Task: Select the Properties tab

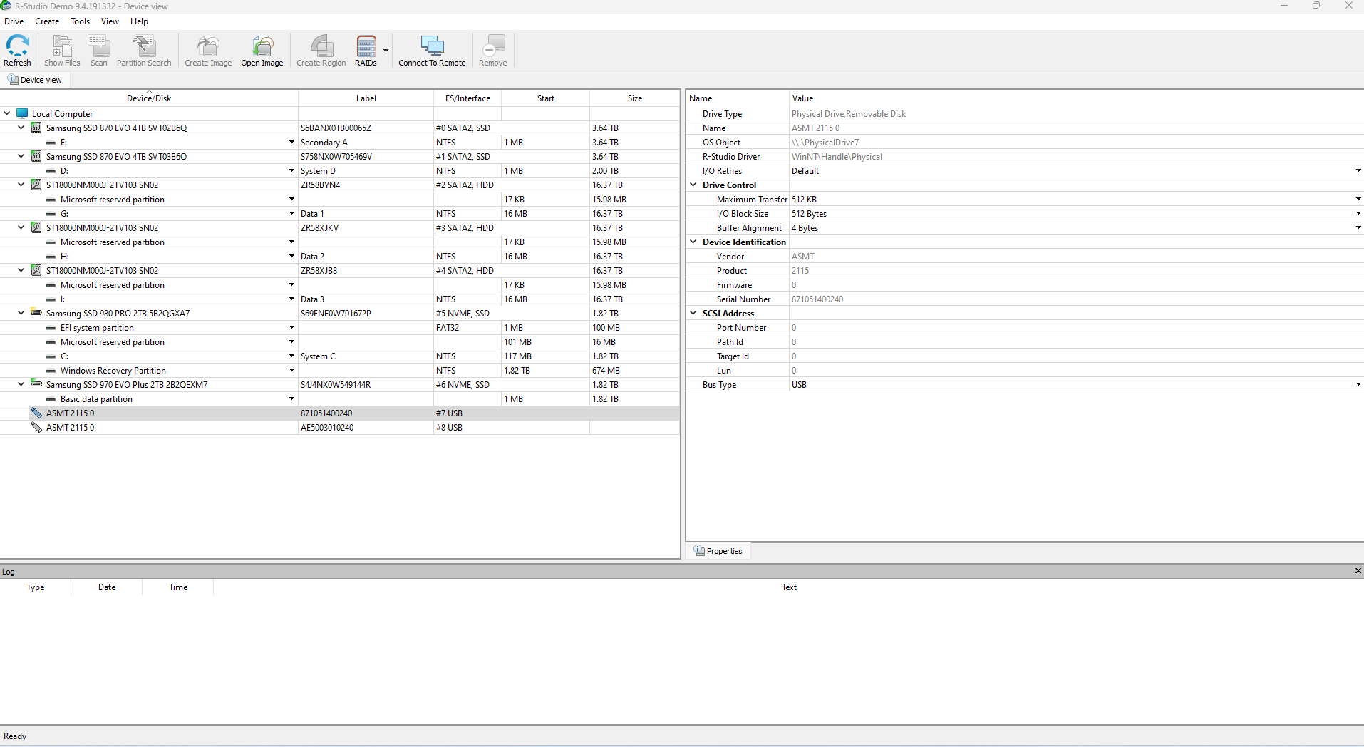Action: 718,551
